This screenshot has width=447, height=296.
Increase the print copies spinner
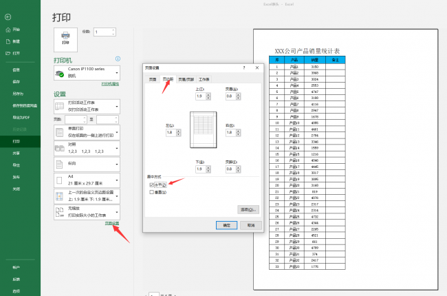pyautogui.click(x=113, y=30)
